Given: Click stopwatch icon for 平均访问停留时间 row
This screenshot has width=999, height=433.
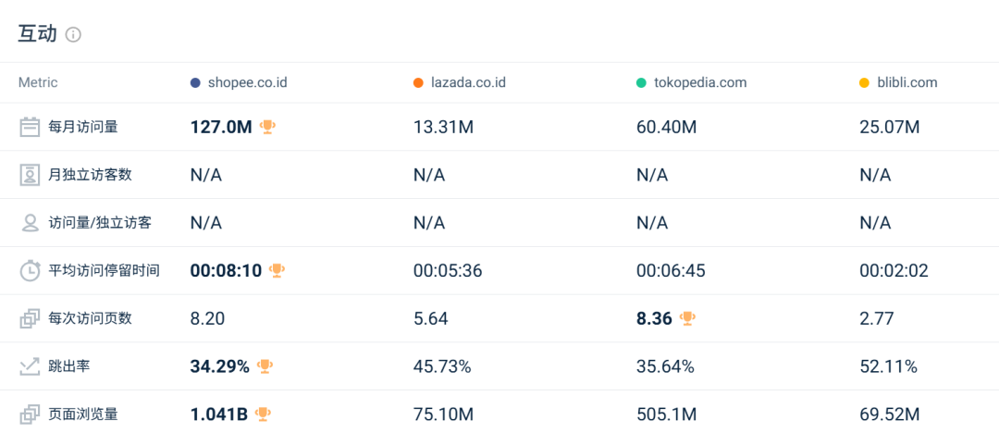Looking at the screenshot, I should 30,270.
